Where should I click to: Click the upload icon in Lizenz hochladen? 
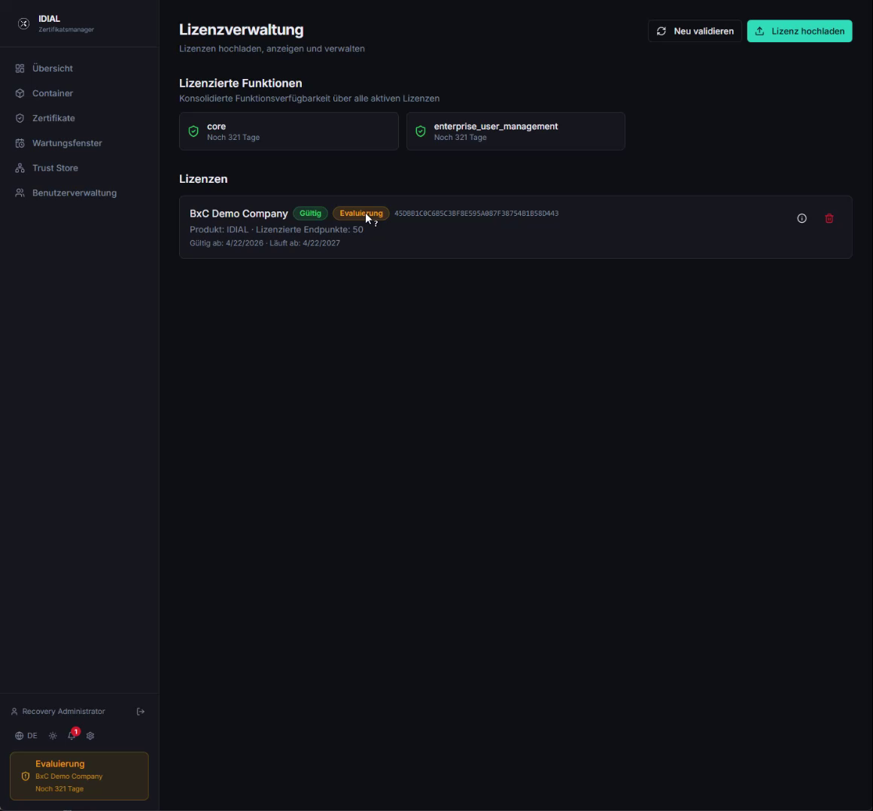click(x=759, y=31)
